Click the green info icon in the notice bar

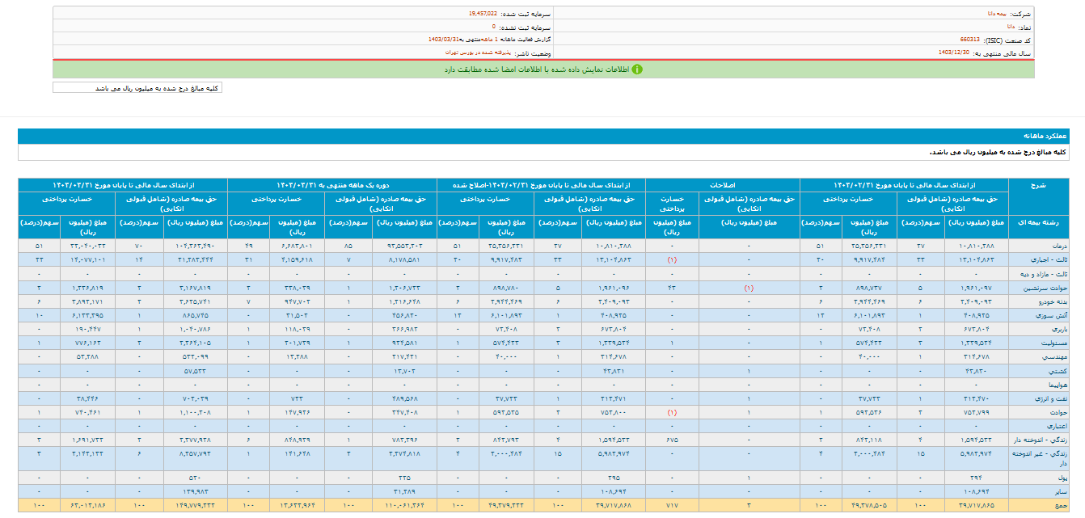[637, 69]
